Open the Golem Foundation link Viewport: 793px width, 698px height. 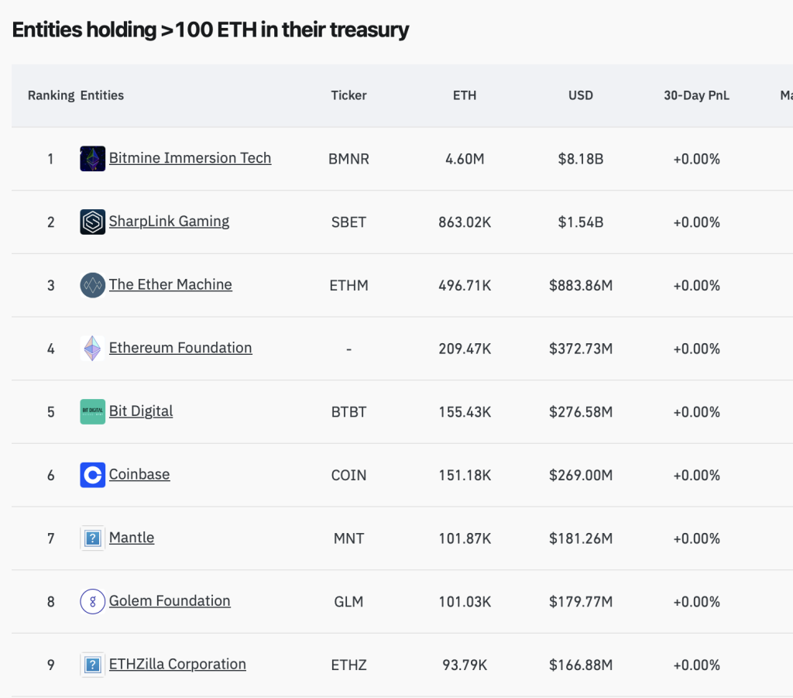tap(170, 600)
